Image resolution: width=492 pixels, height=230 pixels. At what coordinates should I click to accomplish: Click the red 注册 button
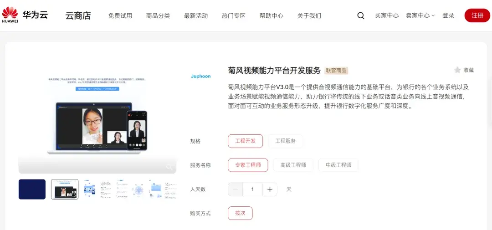(x=477, y=15)
